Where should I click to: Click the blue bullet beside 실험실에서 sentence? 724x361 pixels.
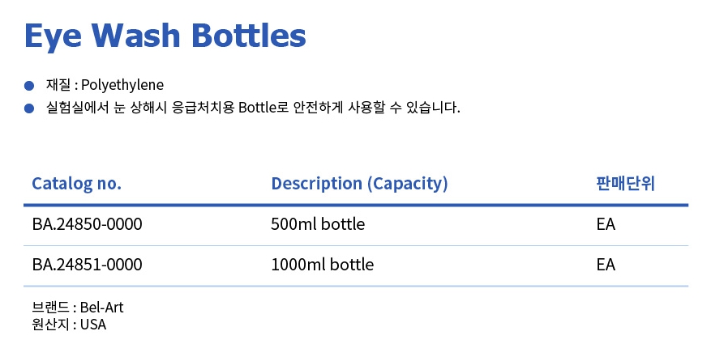(29, 108)
